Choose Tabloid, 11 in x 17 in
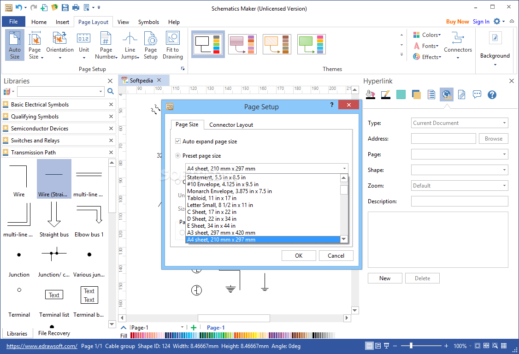The image size is (519, 354). coord(263,198)
